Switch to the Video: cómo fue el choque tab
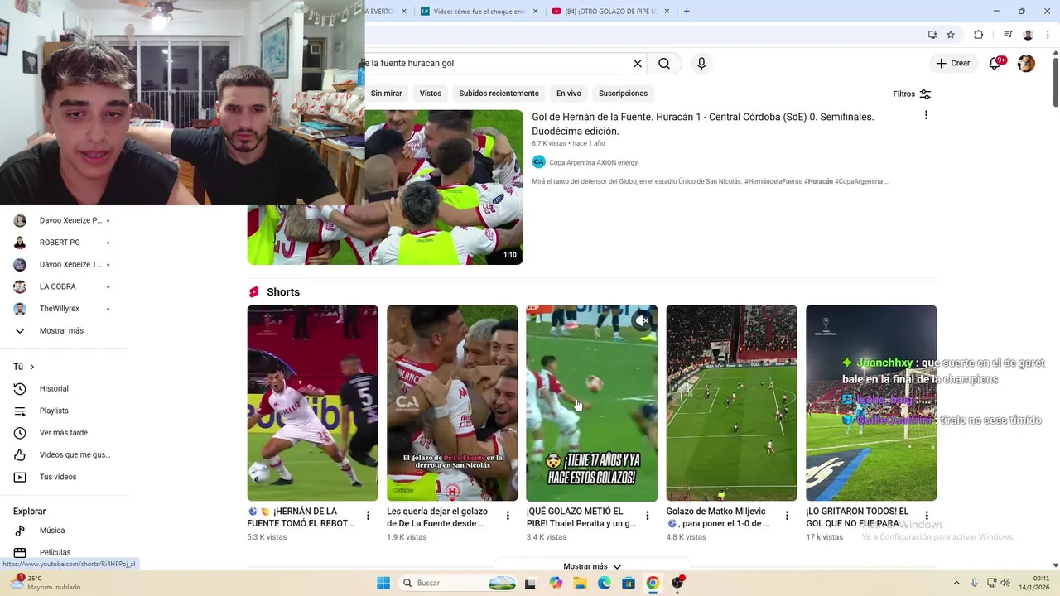1060x596 pixels. pos(472,11)
